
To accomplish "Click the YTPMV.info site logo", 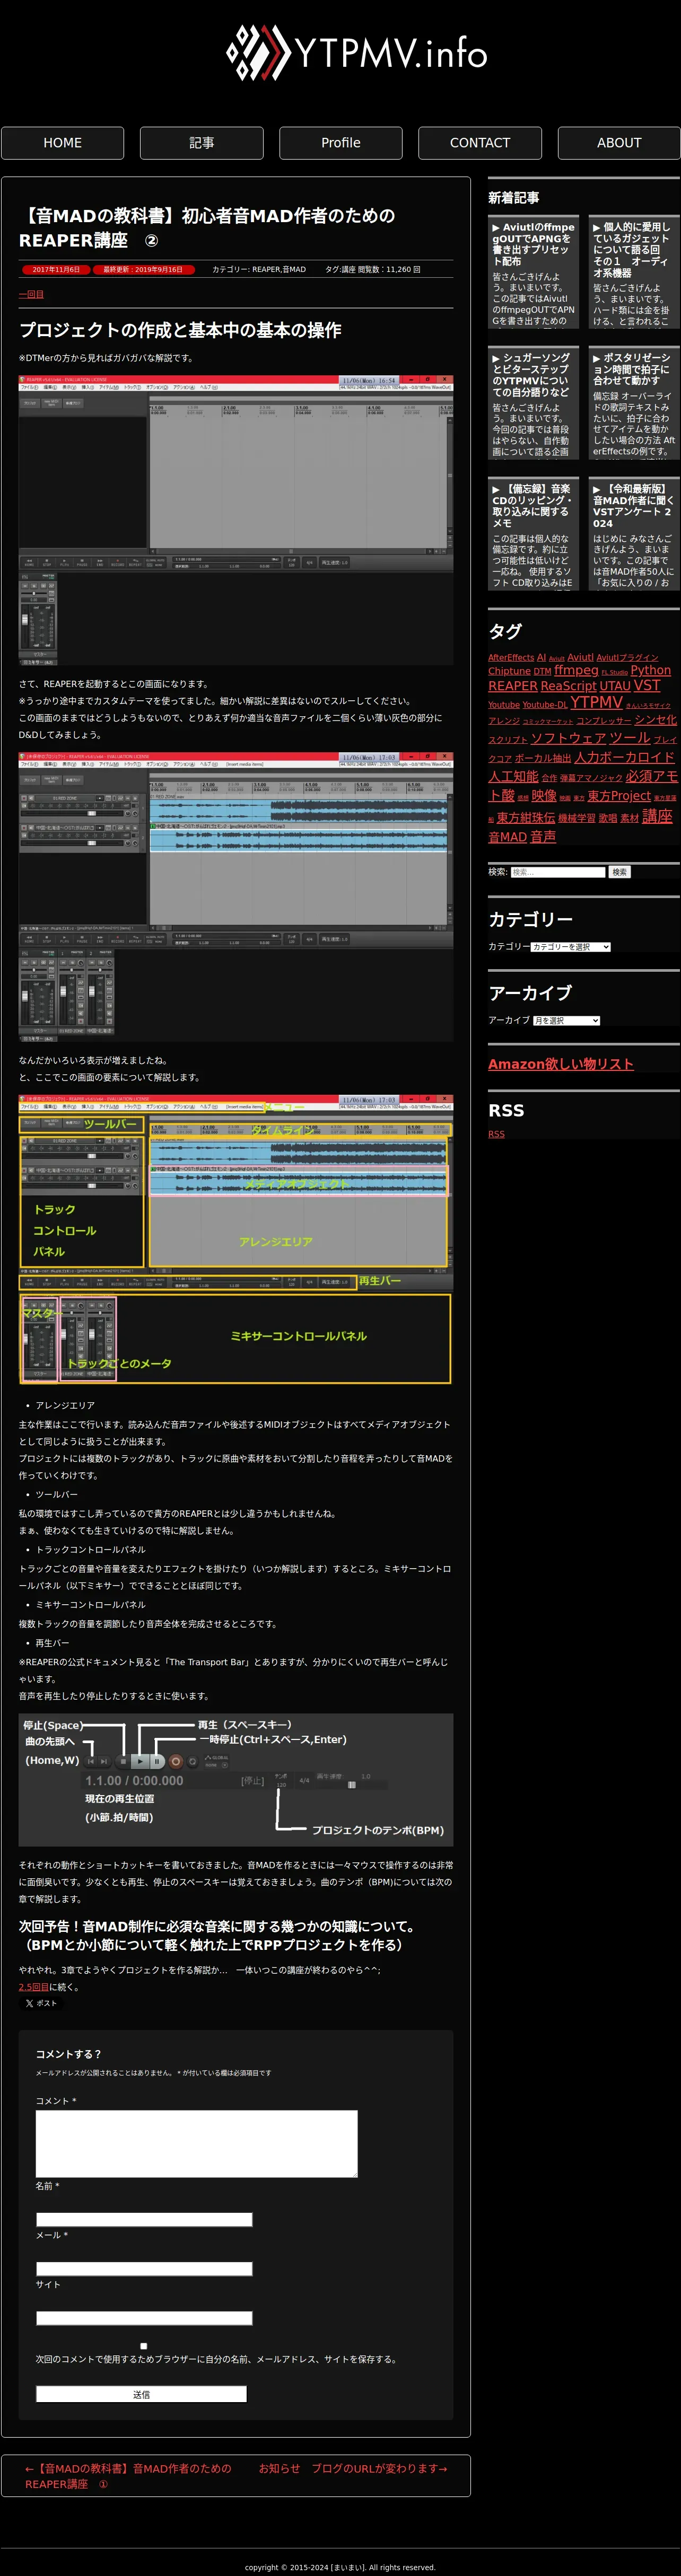I will click(x=357, y=52).
